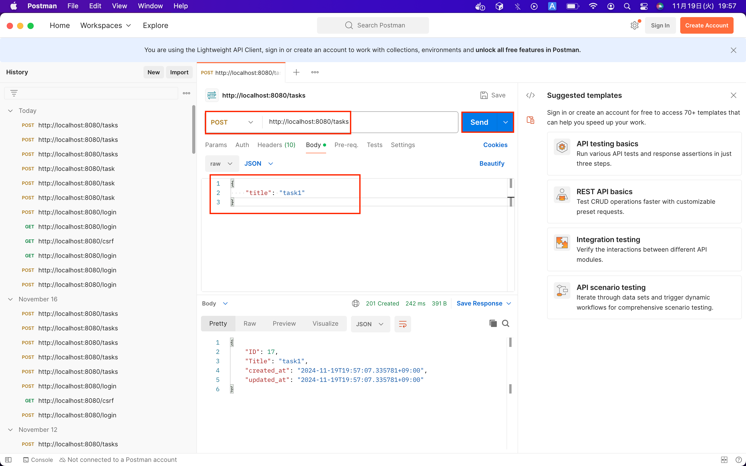Click the Search Postman field
The height and width of the screenshot is (466, 746).
click(x=373, y=26)
